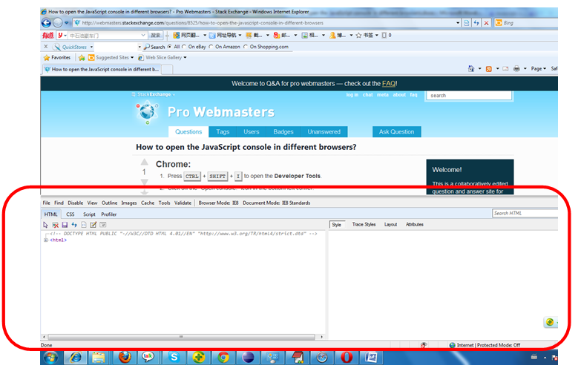Select the All search radio button
Screen dimensions: 581x374
pyautogui.click(x=170, y=47)
